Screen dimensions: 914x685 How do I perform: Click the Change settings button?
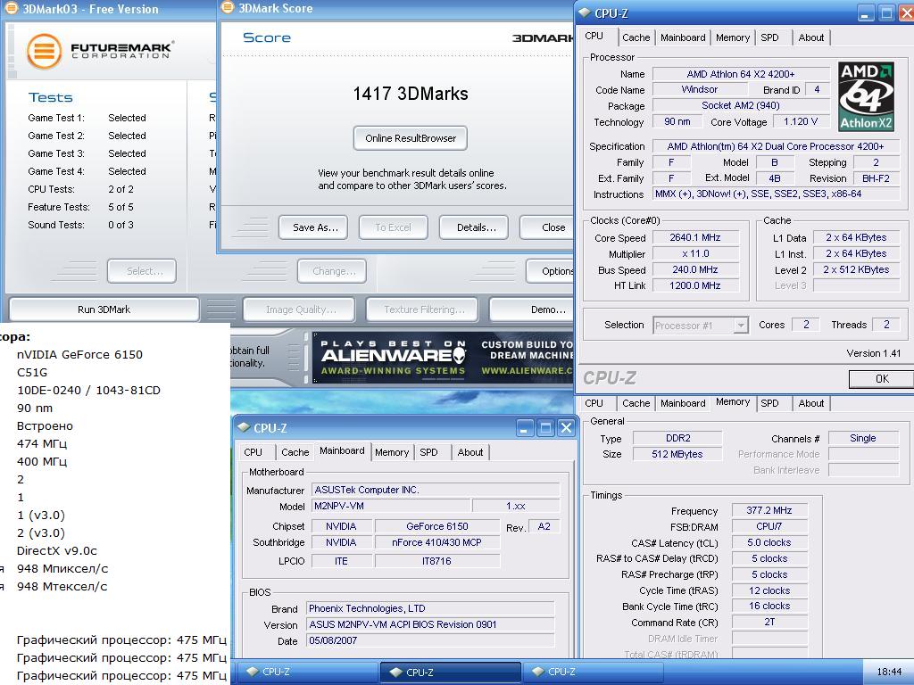332,271
